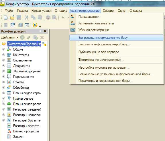Expand the Планы счетов node

click(x=3, y=98)
